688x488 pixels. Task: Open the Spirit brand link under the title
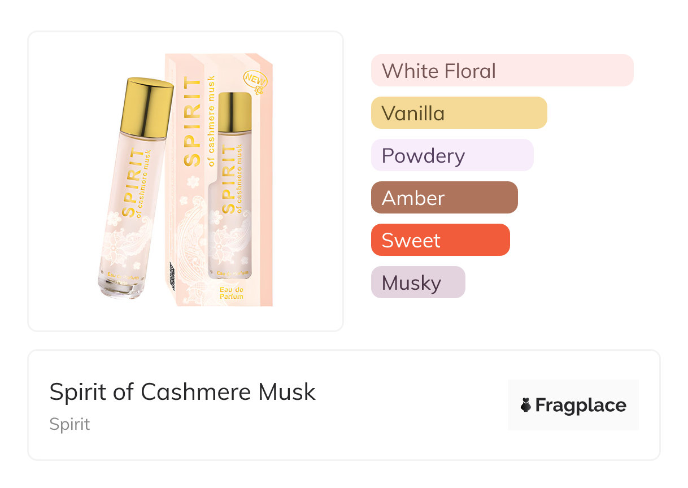tap(69, 424)
